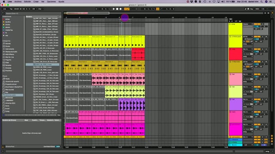
Task: Deactivate the song track activator
Action: (257, 24)
